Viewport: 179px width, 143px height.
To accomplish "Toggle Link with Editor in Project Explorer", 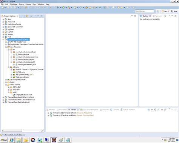I will [27, 16].
